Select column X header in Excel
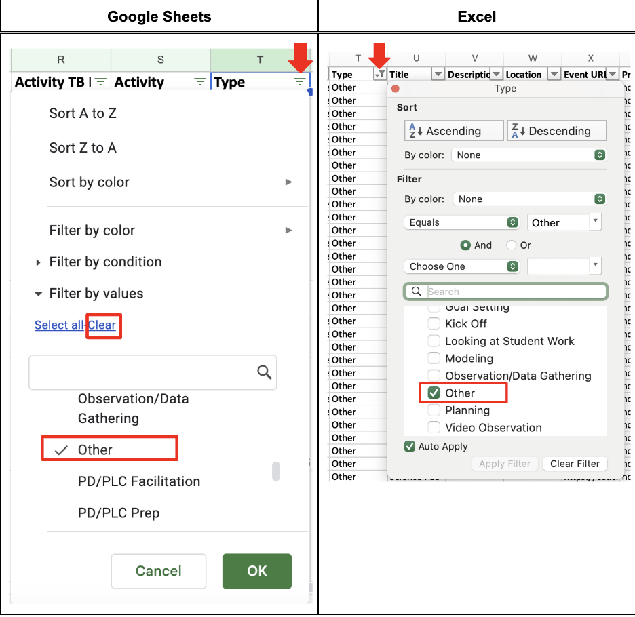Image resolution: width=635 pixels, height=617 pixels. point(590,58)
